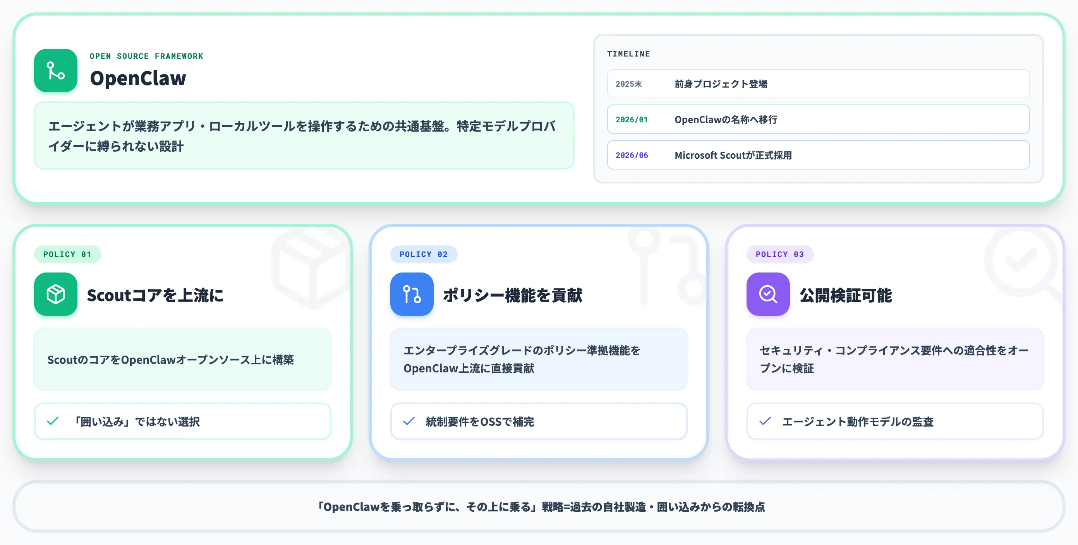
Task: Select the POLICY 02 badge
Action: click(424, 254)
